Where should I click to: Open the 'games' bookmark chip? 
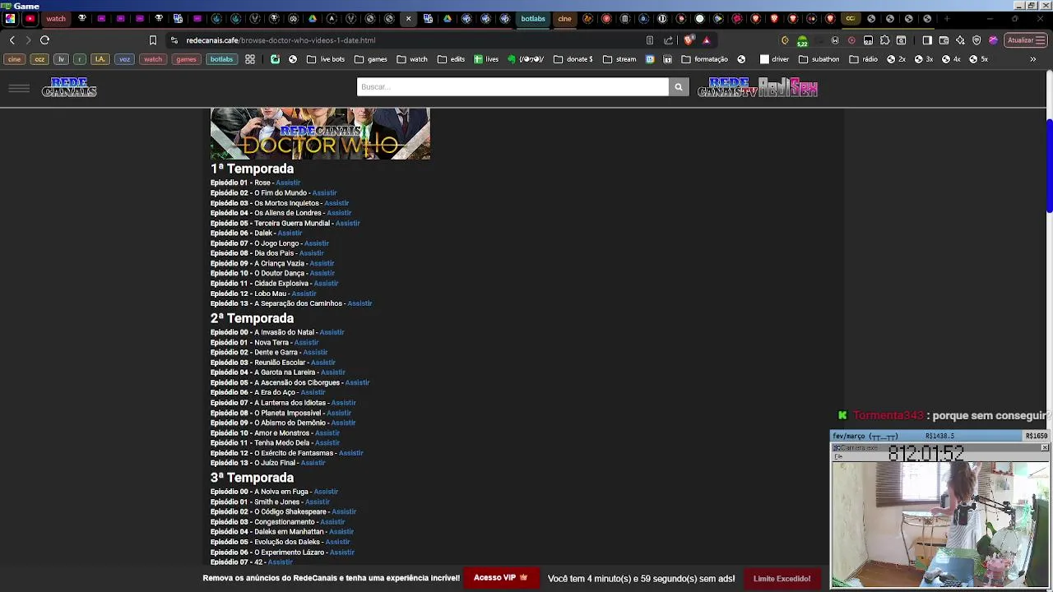pyautogui.click(x=186, y=59)
